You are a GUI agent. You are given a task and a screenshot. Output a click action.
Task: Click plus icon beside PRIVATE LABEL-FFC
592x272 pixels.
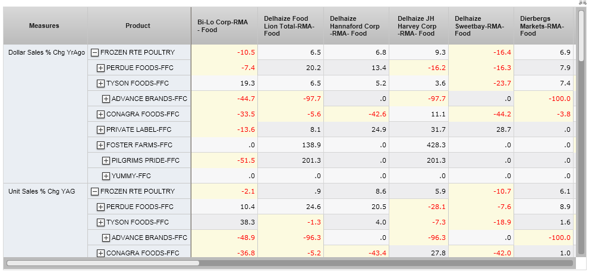pos(100,129)
